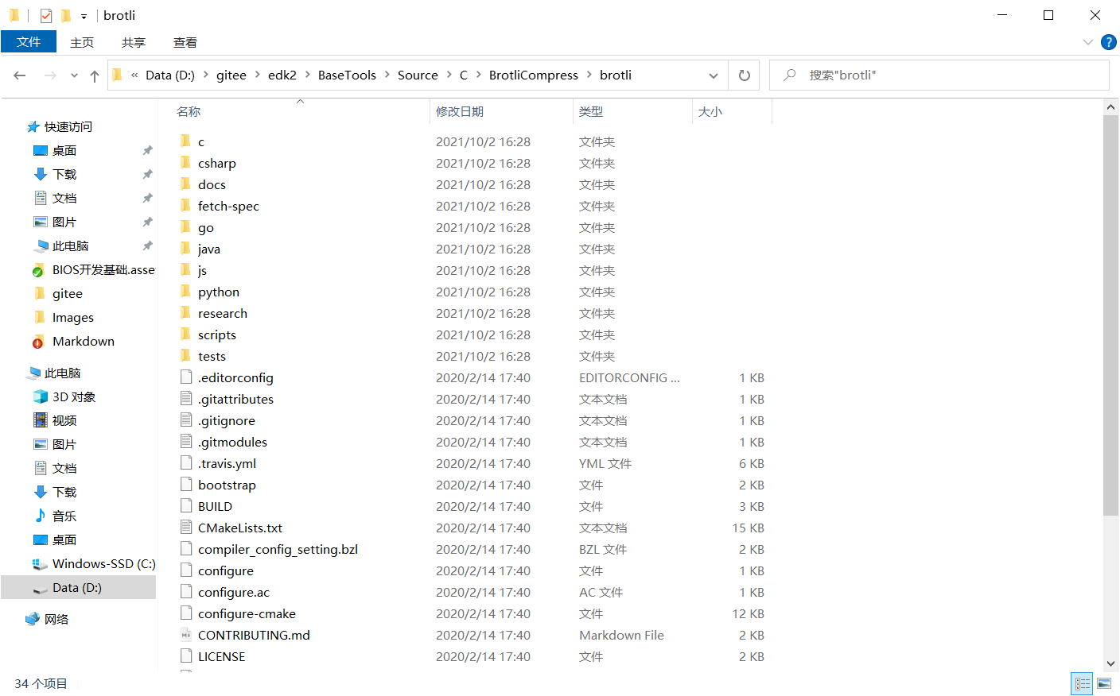1120x696 pixels.
Task: Click the Up one level arrow
Action: 94,75
